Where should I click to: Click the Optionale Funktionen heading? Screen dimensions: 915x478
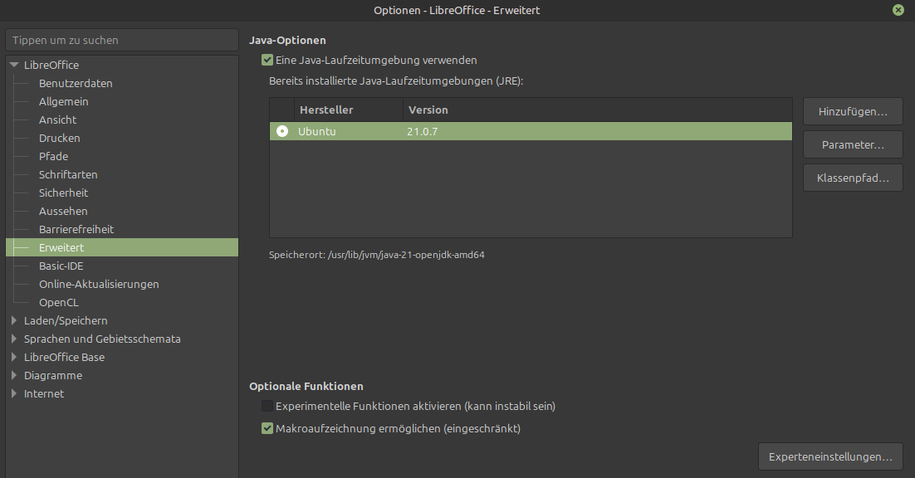click(306, 386)
